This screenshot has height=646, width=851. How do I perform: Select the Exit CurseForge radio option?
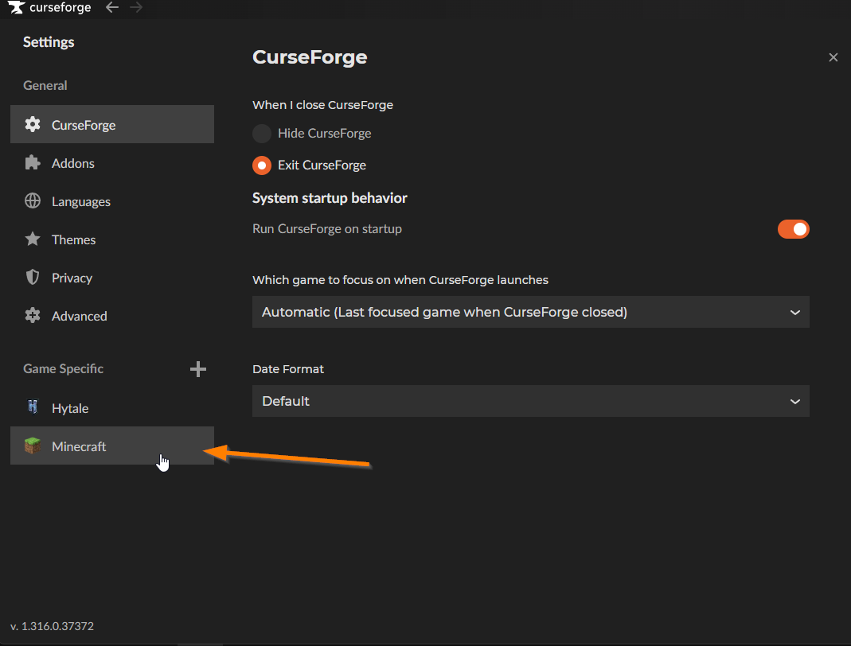tap(262, 165)
